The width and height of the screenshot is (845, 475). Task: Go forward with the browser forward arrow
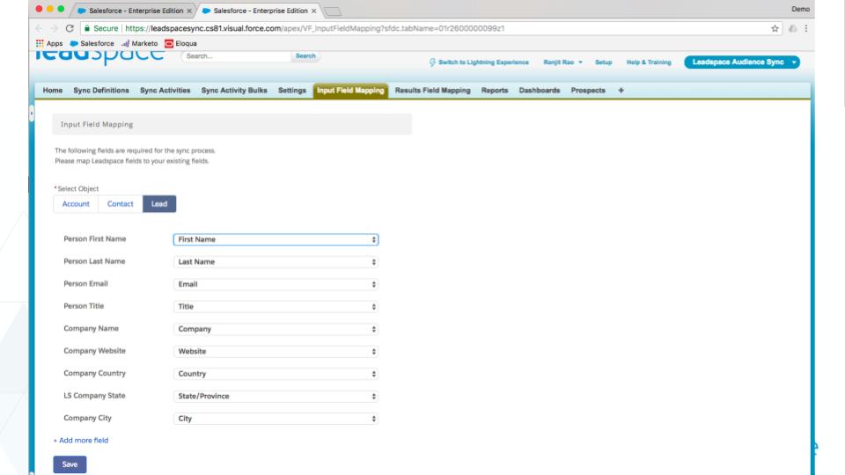tap(54, 28)
